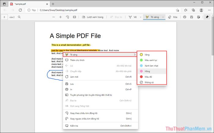
Task: Click the Đọc to read aloud toolbar button
Action: click(116, 17)
